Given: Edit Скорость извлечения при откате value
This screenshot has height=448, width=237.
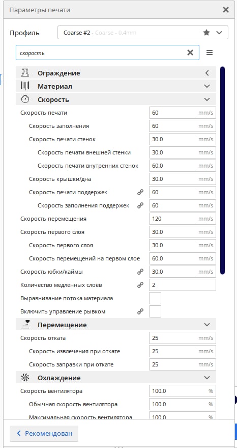Looking at the screenshot, I should point(183,351).
